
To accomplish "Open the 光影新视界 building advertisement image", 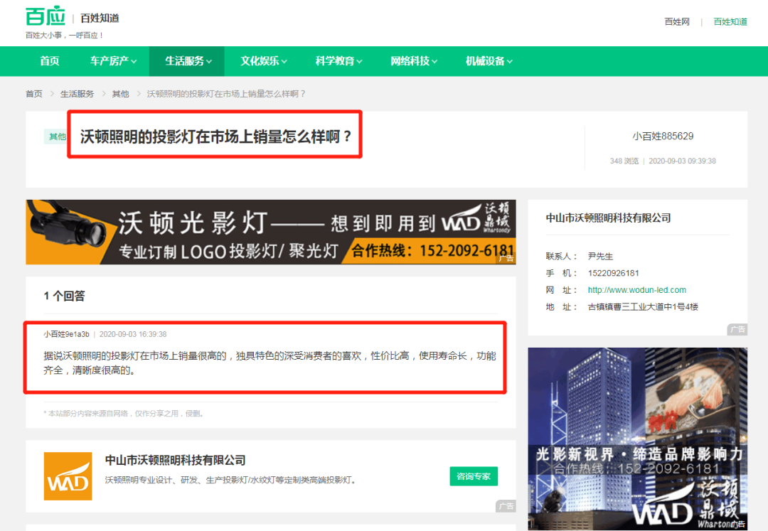I will point(638,439).
